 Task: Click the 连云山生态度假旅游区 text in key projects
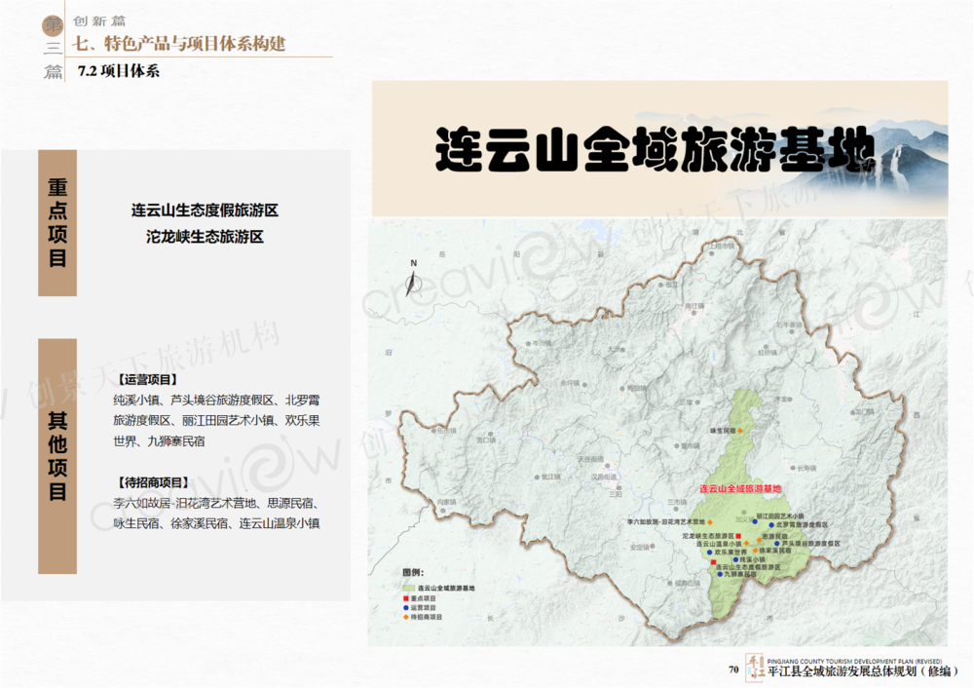pyautogui.click(x=205, y=210)
